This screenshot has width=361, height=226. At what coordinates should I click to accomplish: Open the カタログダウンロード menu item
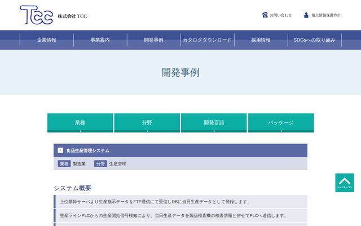(208, 40)
